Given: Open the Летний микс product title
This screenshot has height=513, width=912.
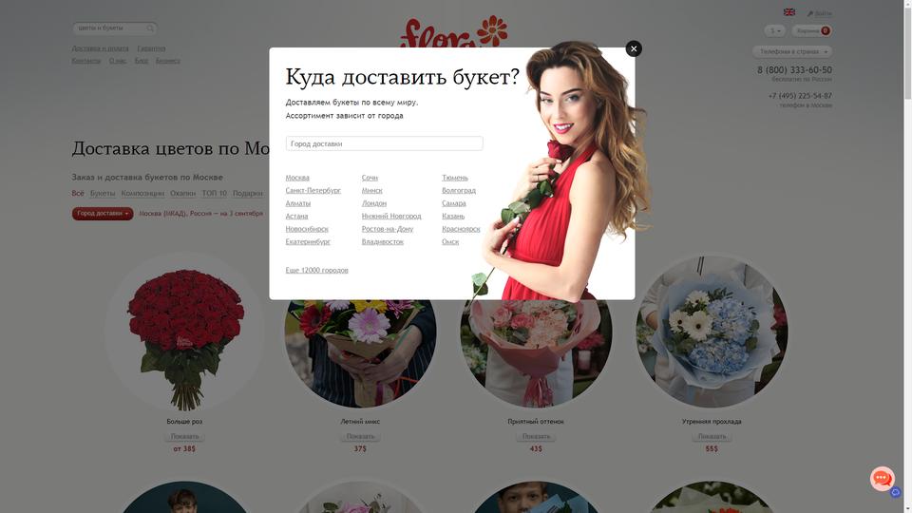Looking at the screenshot, I should [360, 422].
